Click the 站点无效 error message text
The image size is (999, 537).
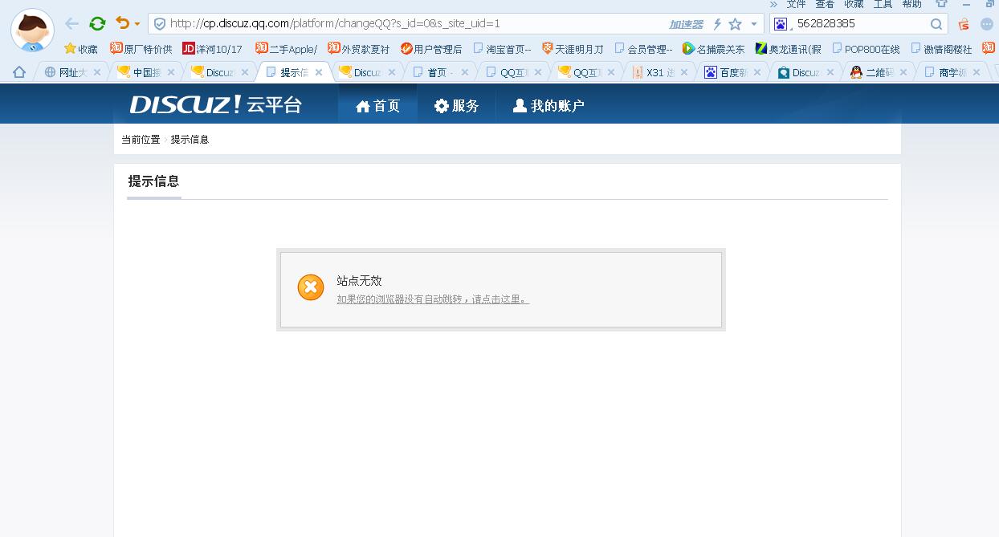point(359,281)
